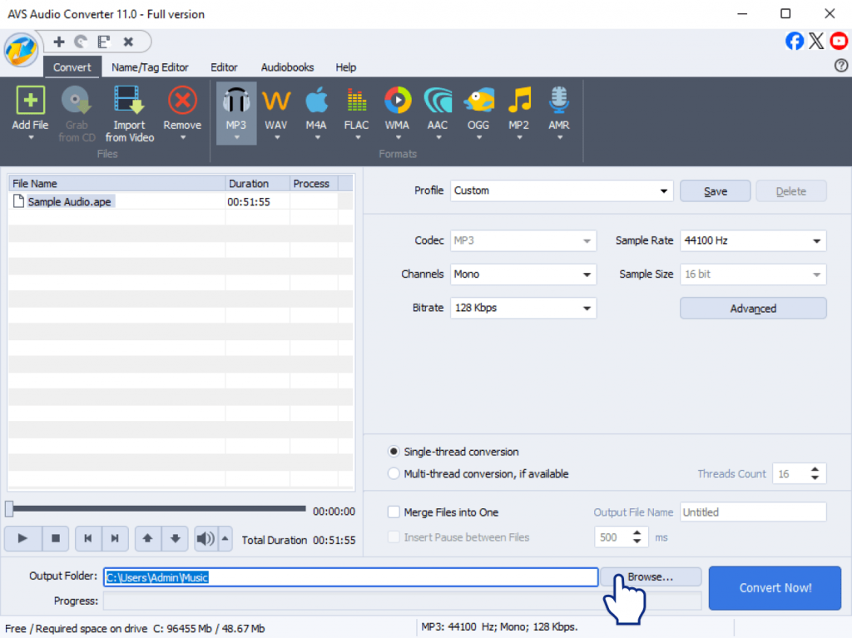Image resolution: width=852 pixels, height=638 pixels.
Task: Play the audio preview
Action: pyautogui.click(x=22, y=538)
